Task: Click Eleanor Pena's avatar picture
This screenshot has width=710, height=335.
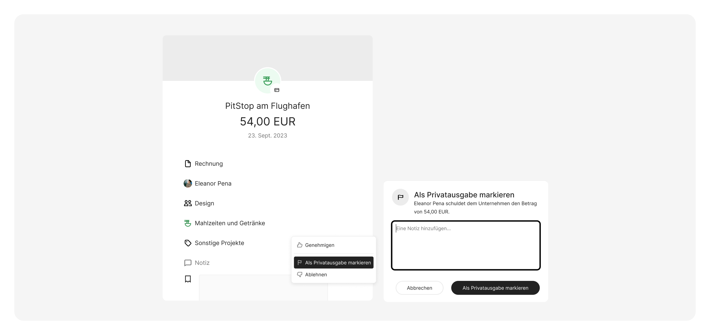Action: point(188,184)
